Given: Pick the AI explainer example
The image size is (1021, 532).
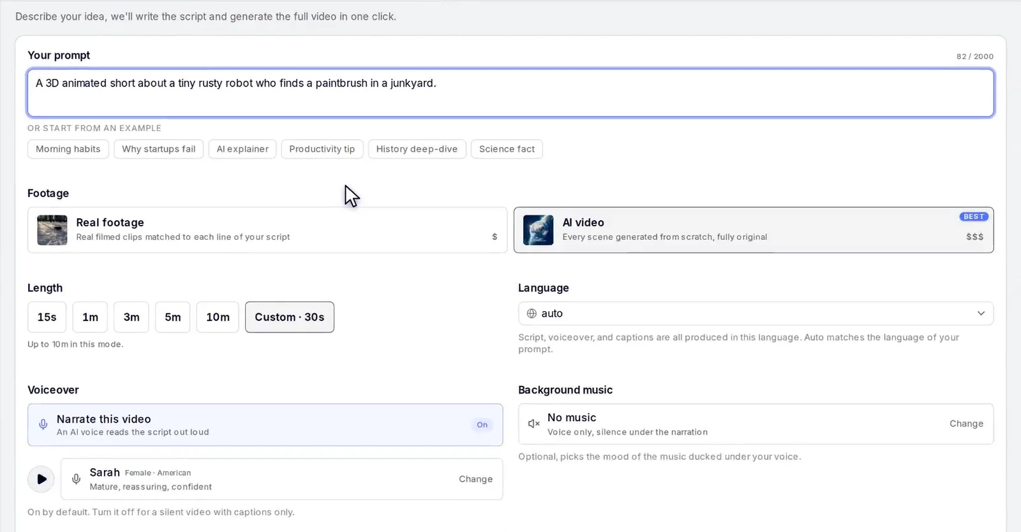Looking at the screenshot, I should coord(242,149).
